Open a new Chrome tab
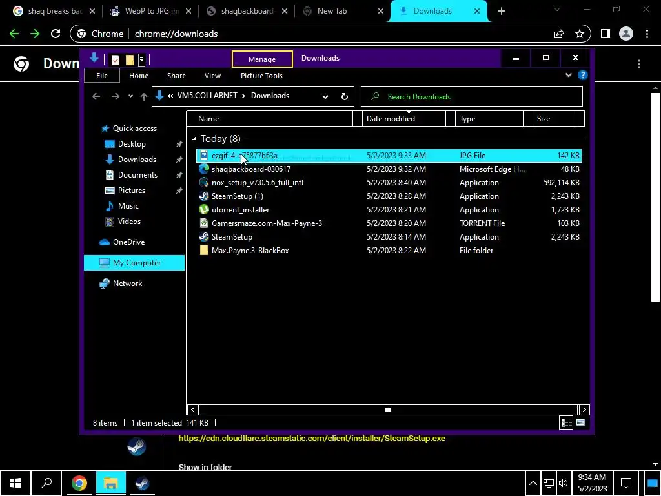This screenshot has width=661, height=496. [x=501, y=12]
